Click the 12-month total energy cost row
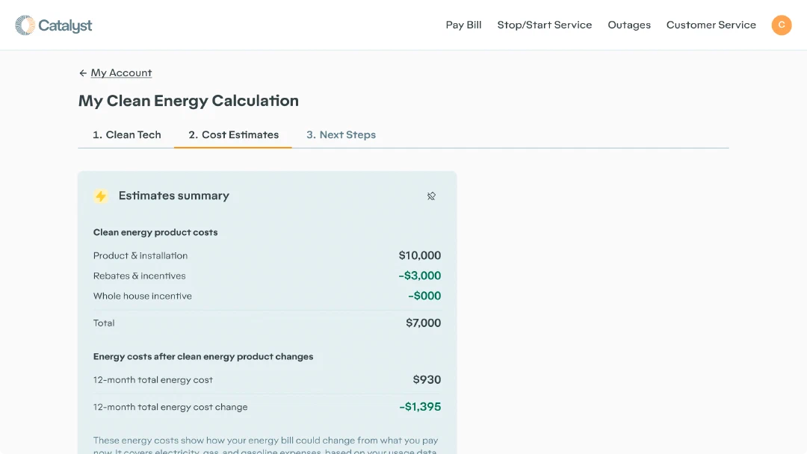This screenshot has height=454, width=807. click(267, 379)
